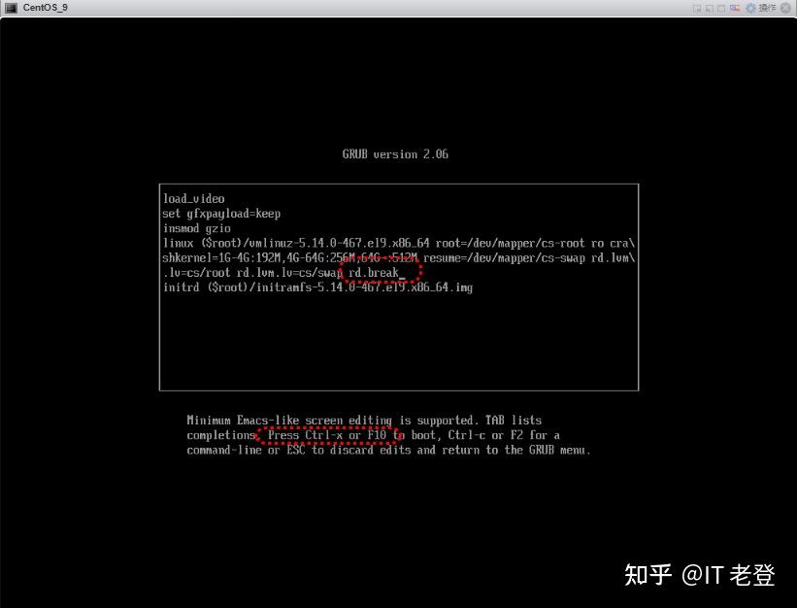This screenshot has height=608, width=797.
Task: Click the empty area inside GRUB edit box
Action: [398, 340]
